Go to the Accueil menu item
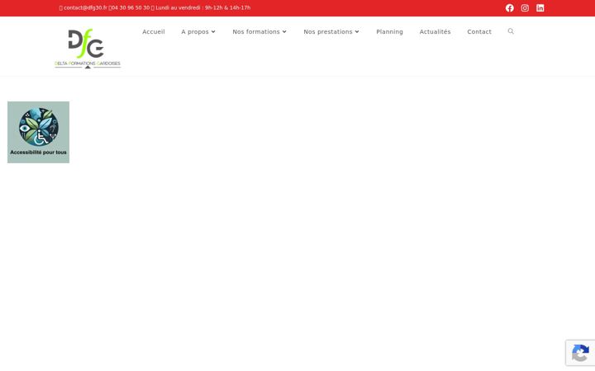Image resolution: width=595 pixels, height=371 pixels. (x=154, y=32)
